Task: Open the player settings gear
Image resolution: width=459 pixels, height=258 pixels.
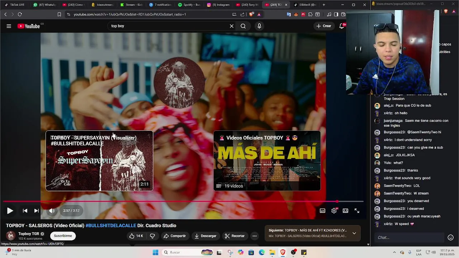Action: point(334,211)
